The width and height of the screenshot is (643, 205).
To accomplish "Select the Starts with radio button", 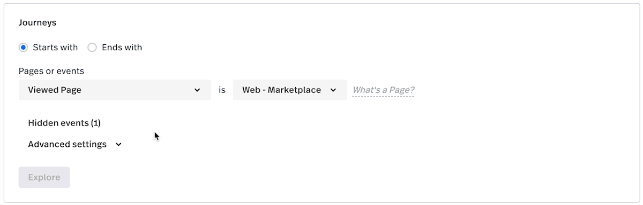I will click(x=23, y=48).
